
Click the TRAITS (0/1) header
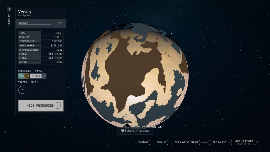28,82
